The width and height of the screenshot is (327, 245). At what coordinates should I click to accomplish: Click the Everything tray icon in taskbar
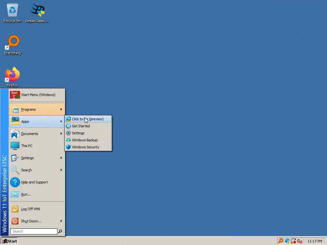tap(281, 241)
